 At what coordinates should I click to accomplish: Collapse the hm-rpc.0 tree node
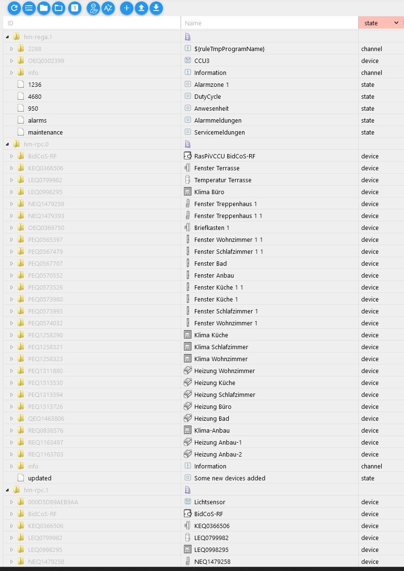tap(7, 144)
